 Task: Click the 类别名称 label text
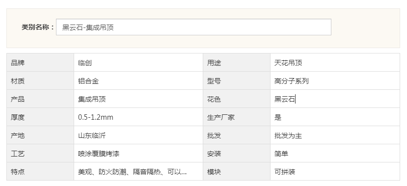(38, 27)
